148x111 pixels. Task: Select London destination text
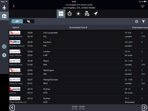pyautogui.click(x=47, y=51)
